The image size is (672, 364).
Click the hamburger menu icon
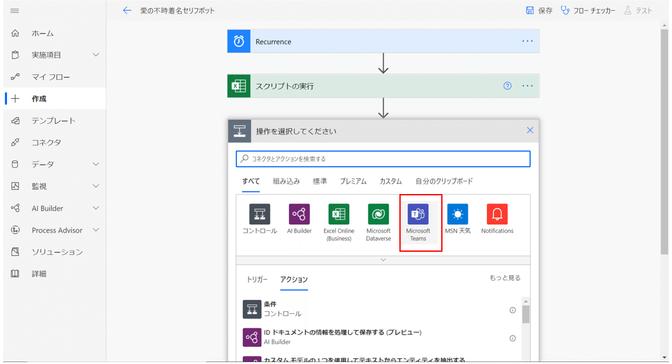click(x=15, y=11)
